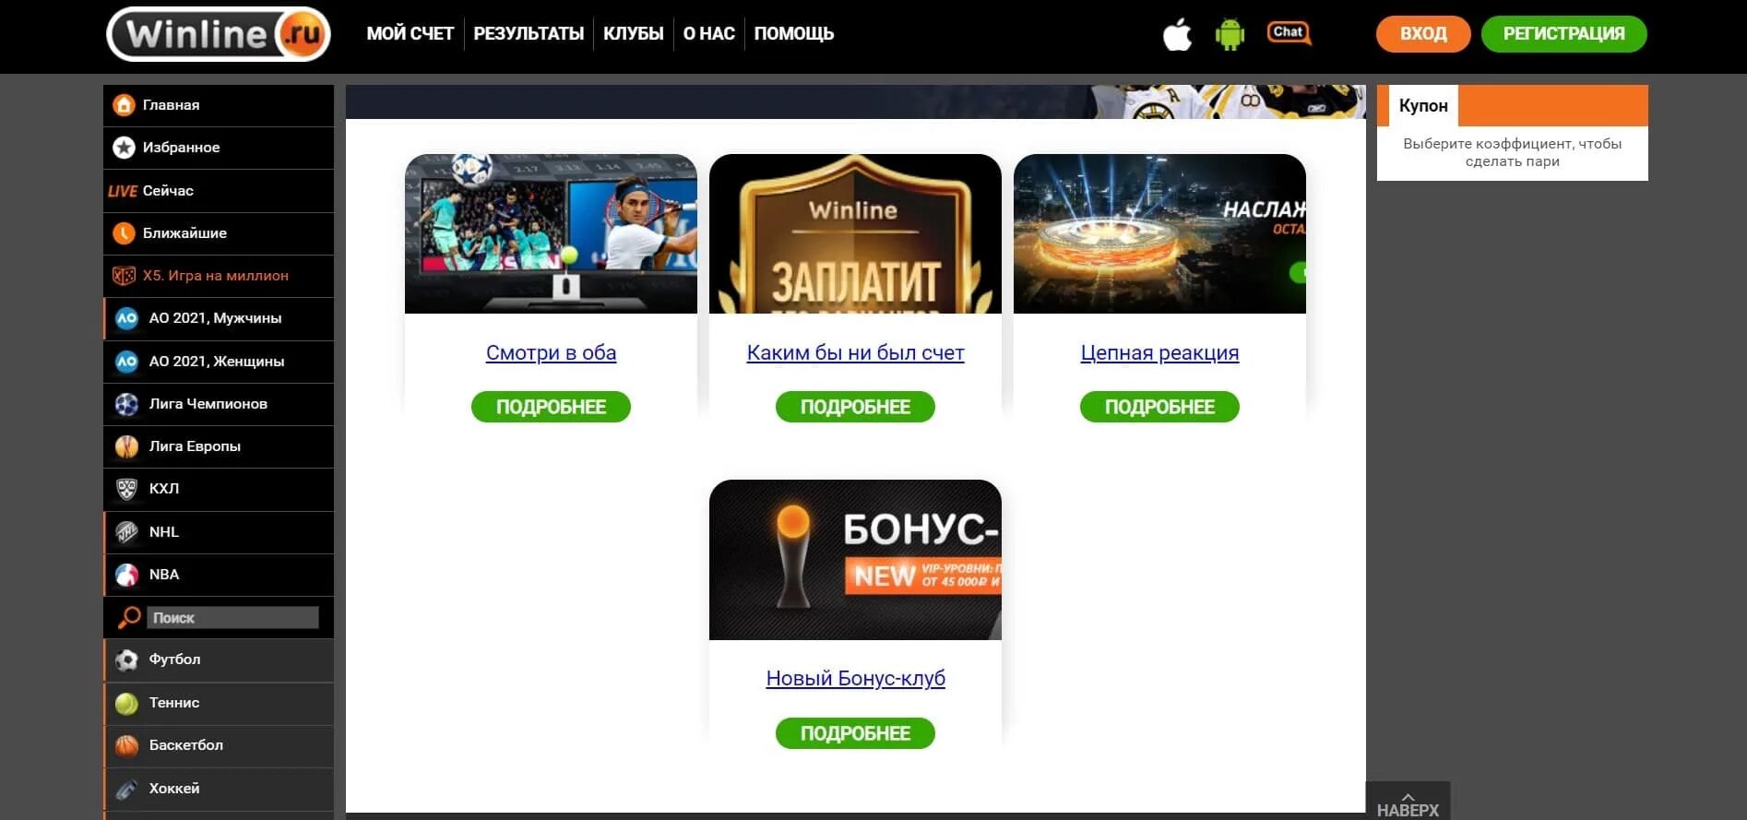Click the X5 dice icon in the sidebar
Screen dimensions: 1747x820
[x=124, y=276]
